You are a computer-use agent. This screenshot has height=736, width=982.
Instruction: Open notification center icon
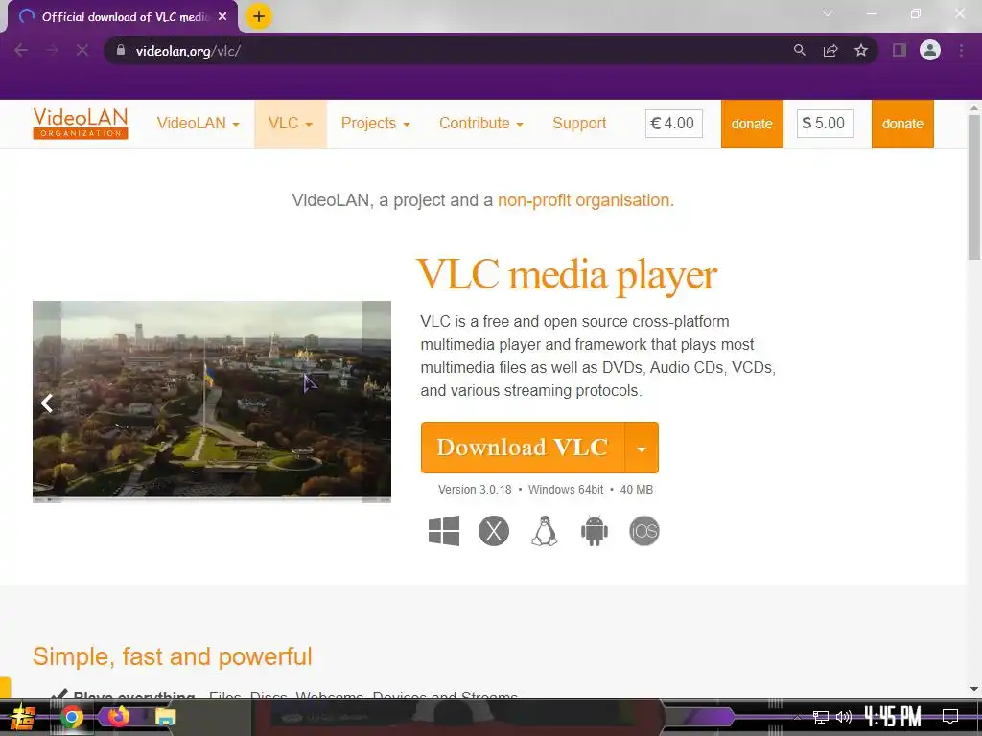[950, 717]
